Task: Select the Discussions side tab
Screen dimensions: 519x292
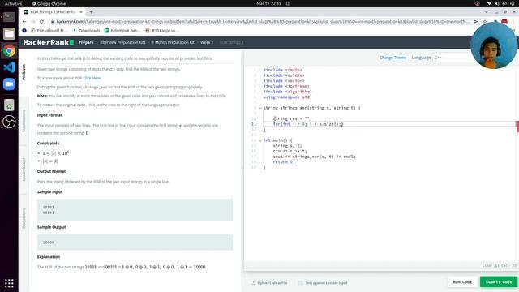Action: (x=24, y=218)
